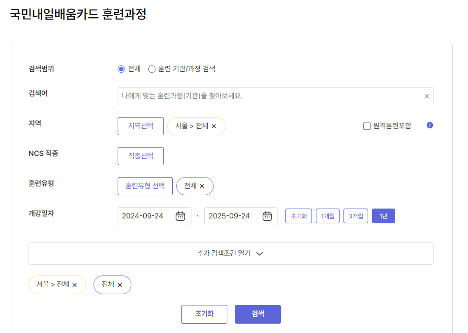Screen dimensions: 468x333
Task: Clear the search keyword field with the X icon
Action: (426, 96)
